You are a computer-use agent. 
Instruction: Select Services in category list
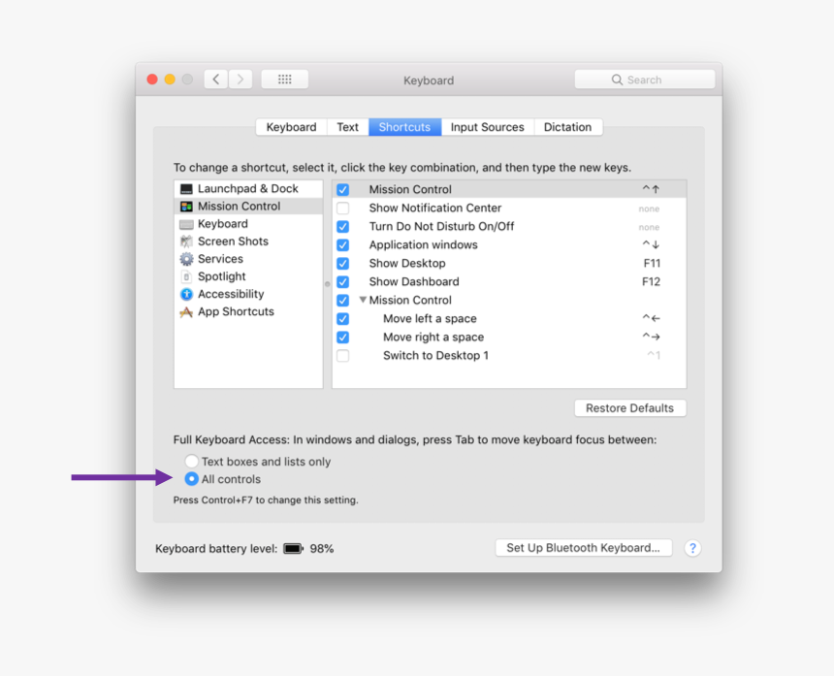(x=248, y=259)
